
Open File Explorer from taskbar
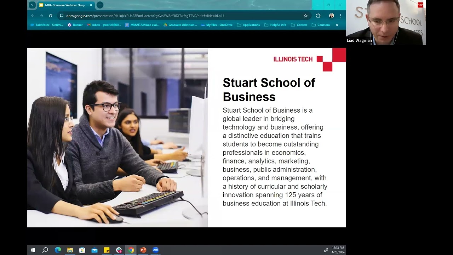click(x=70, y=250)
